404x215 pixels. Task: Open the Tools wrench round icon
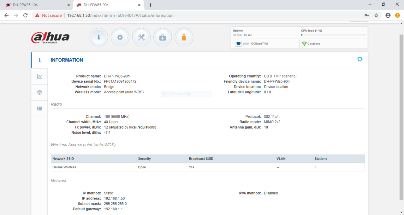tap(141, 37)
